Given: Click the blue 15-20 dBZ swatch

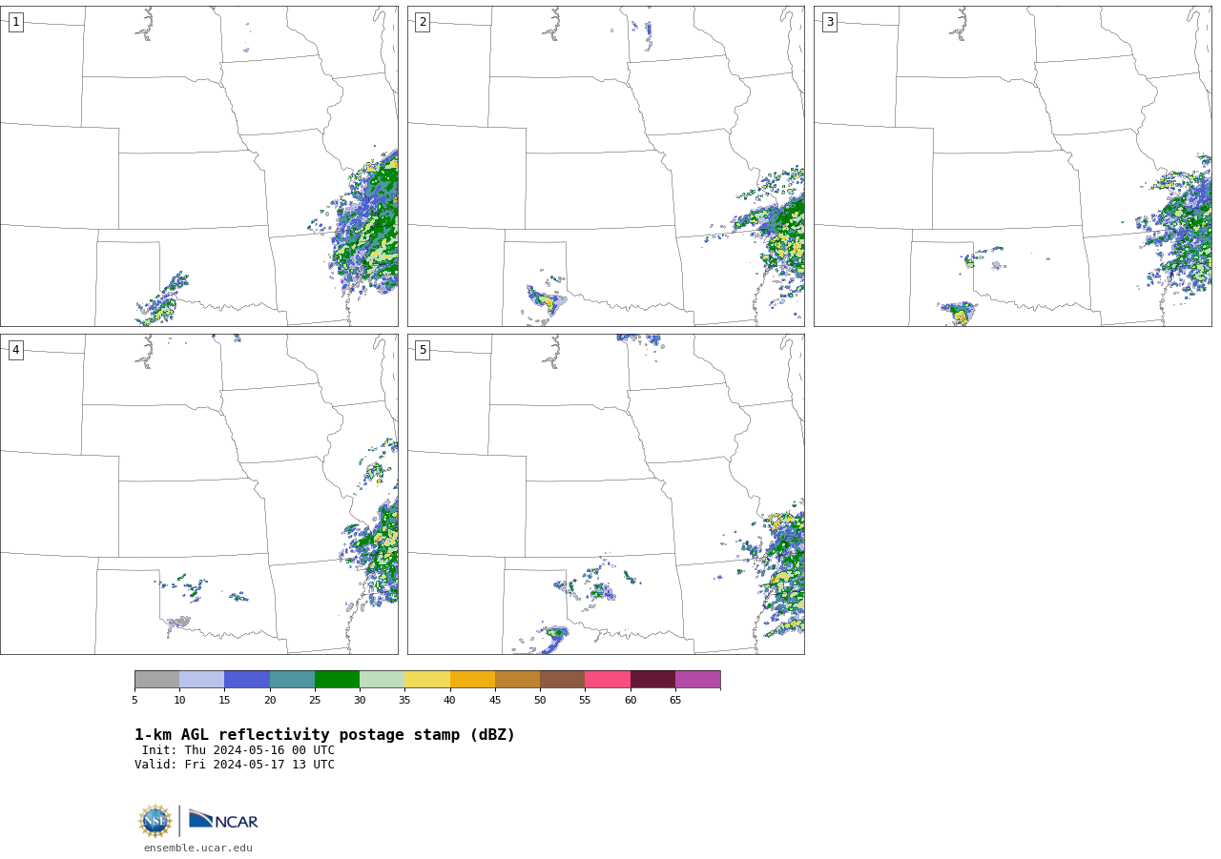Looking at the screenshot, I should pos(247,679).
